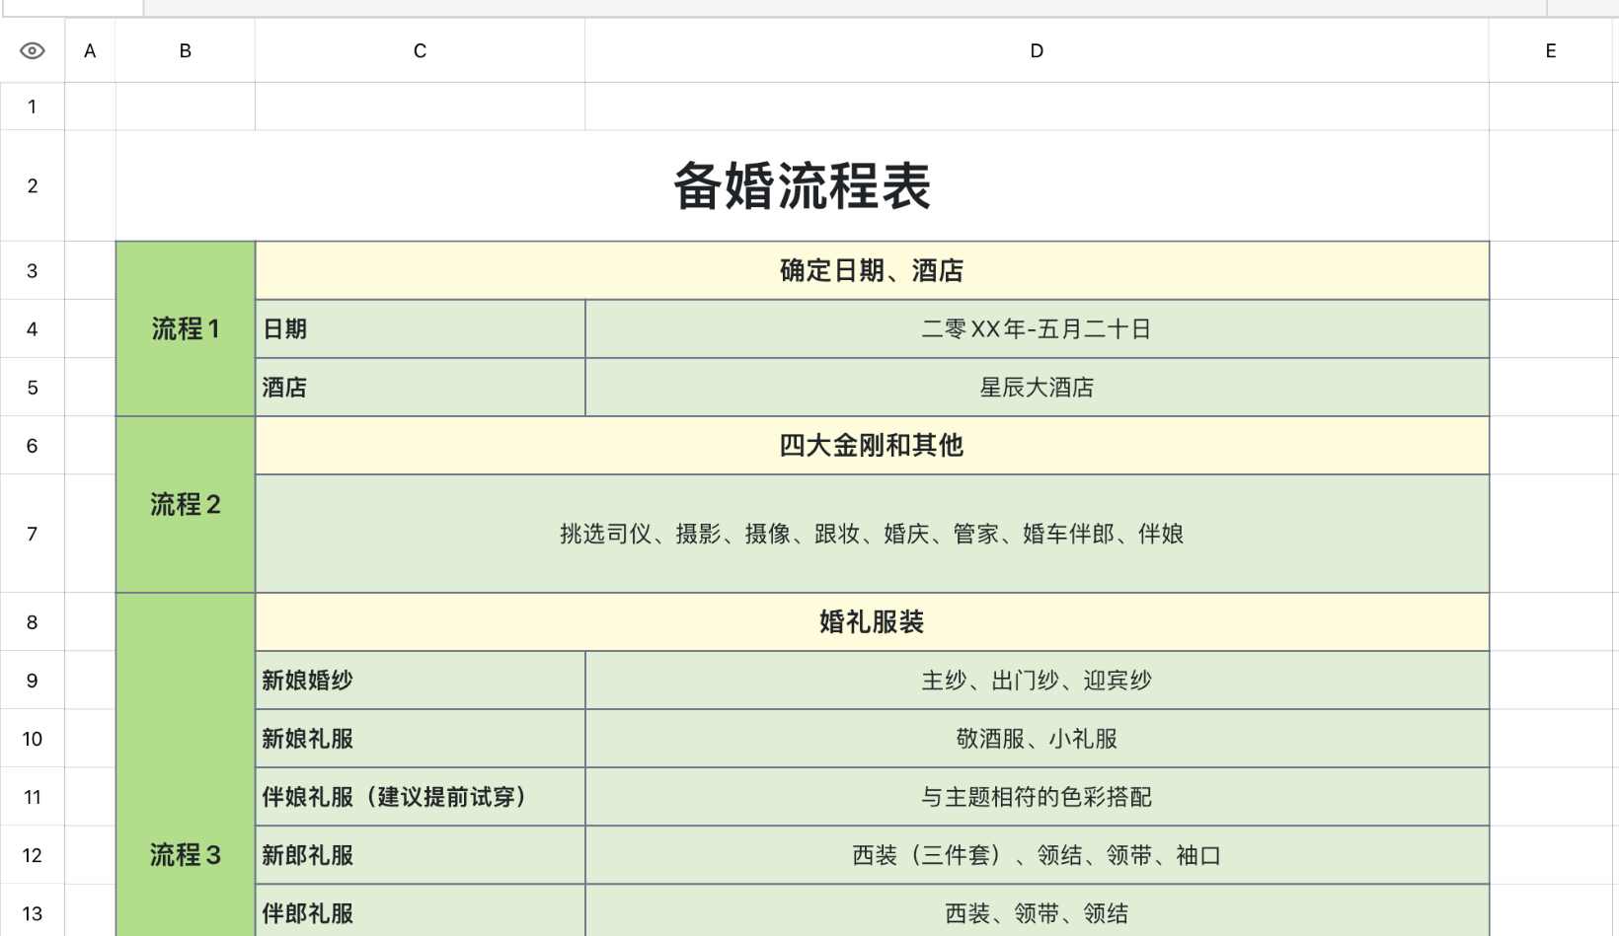
Task: Select row 5 header
Action: (x=32, y=387)
